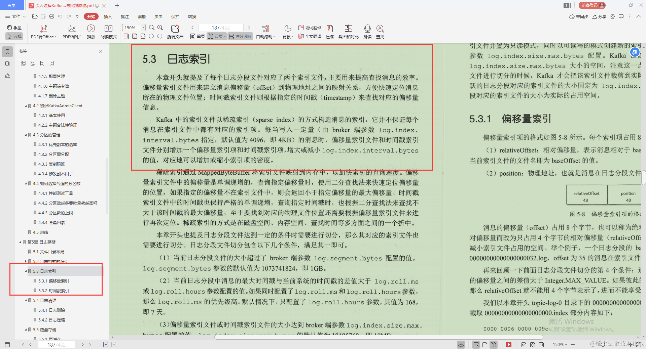Open the 播放 slideshow playback tool

91,31
